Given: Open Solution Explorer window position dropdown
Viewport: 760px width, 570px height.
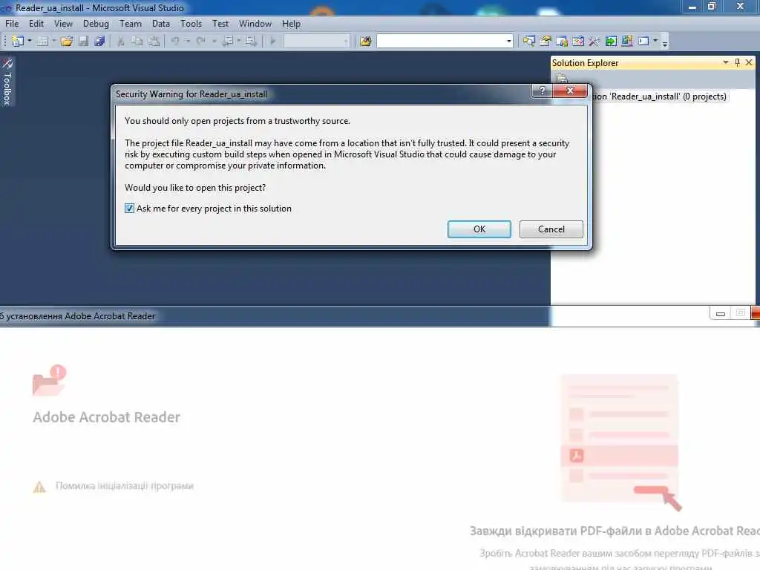Looking at the screenshot, I should [x=726, y=62].
